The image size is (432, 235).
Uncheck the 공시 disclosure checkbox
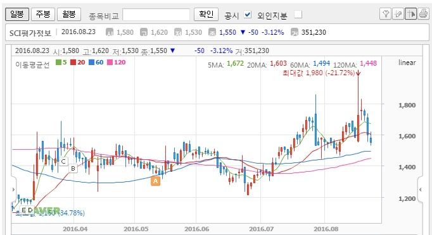point(248,15)
